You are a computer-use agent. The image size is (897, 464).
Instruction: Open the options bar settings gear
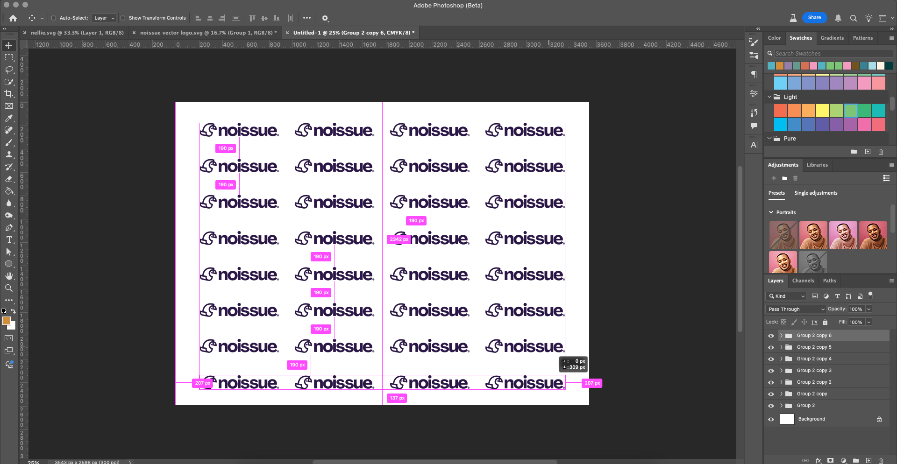tap(325, 18)
